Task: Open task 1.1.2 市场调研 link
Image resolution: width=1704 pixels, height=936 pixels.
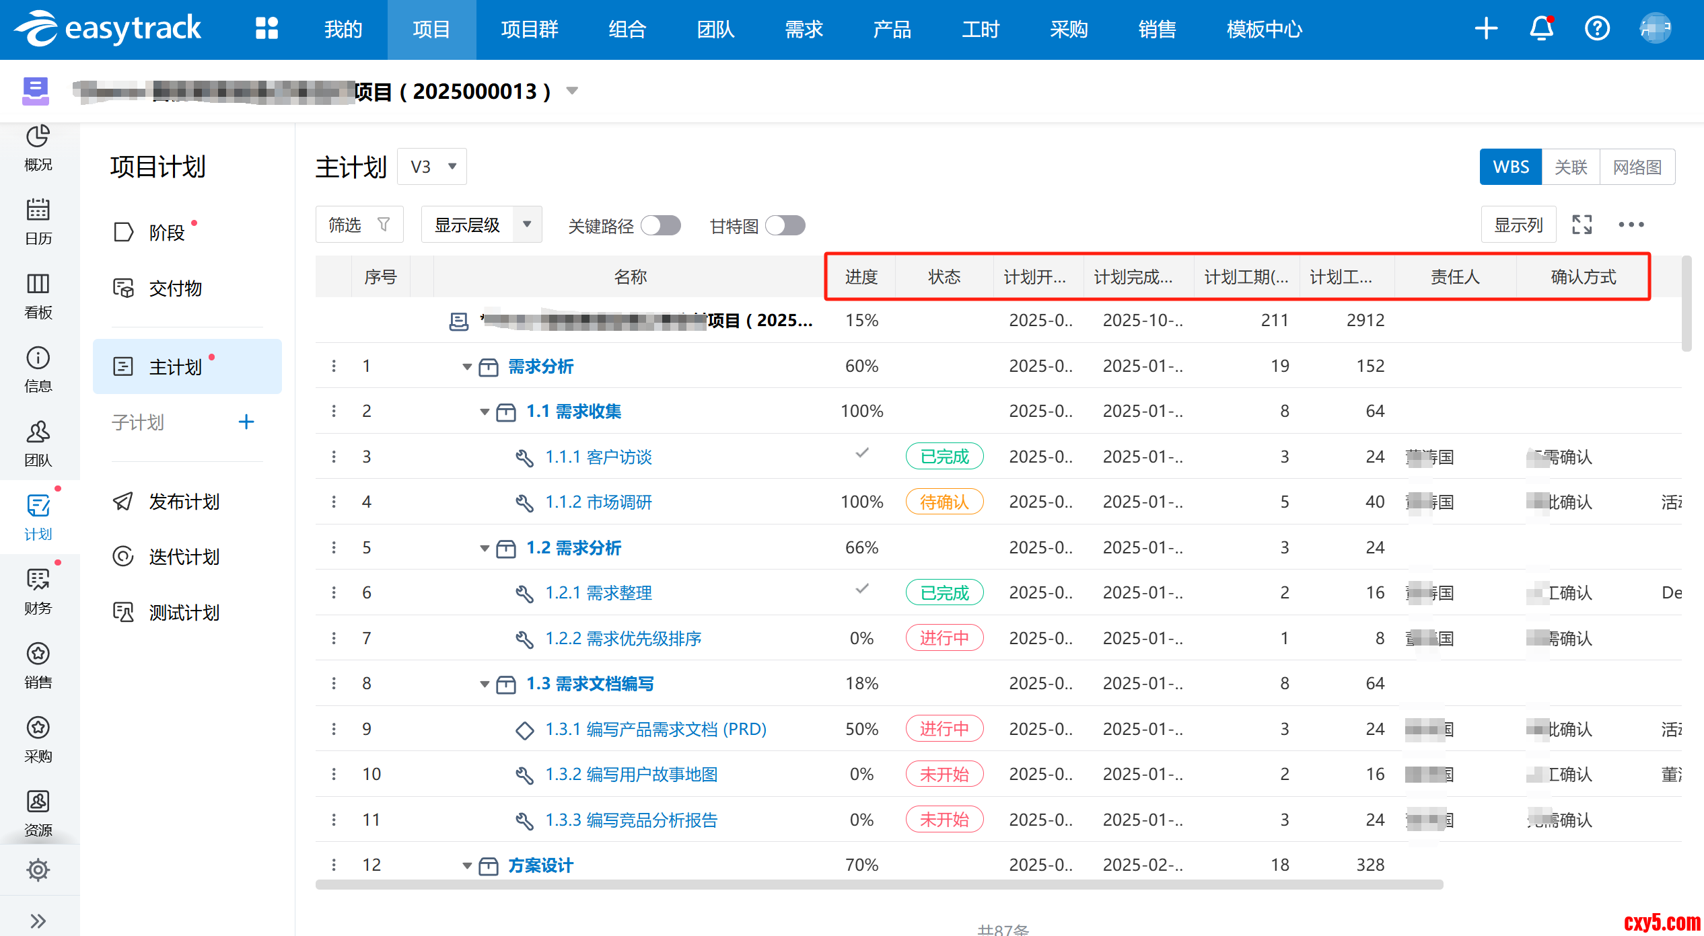Action: click(x=598, y=502)
